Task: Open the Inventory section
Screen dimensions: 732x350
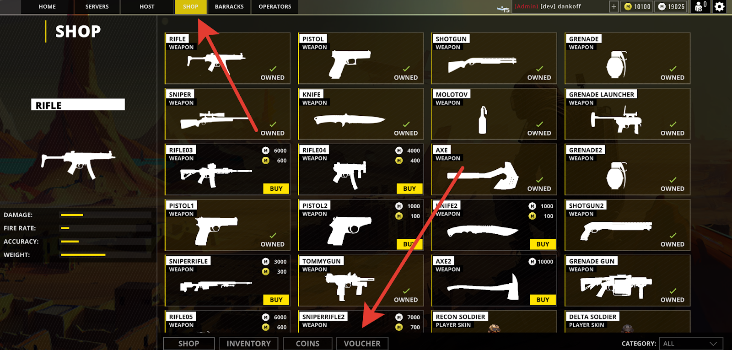Action: coord(248,344)
